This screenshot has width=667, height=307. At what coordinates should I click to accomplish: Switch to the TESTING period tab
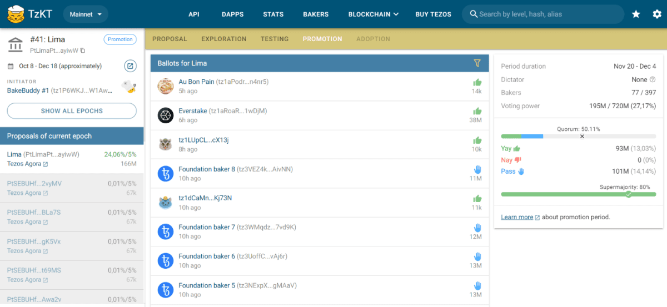coord(275,39)
